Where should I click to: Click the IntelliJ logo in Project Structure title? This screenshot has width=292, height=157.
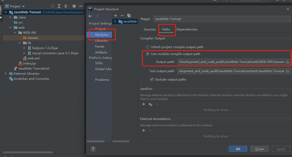click(90, 9)
